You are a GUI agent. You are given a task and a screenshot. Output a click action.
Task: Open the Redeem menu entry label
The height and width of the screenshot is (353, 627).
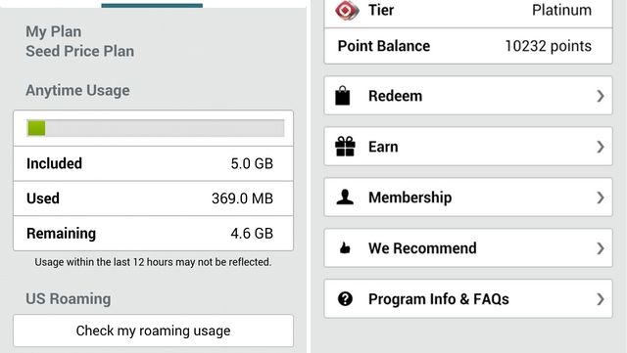[x=395, y=96]
